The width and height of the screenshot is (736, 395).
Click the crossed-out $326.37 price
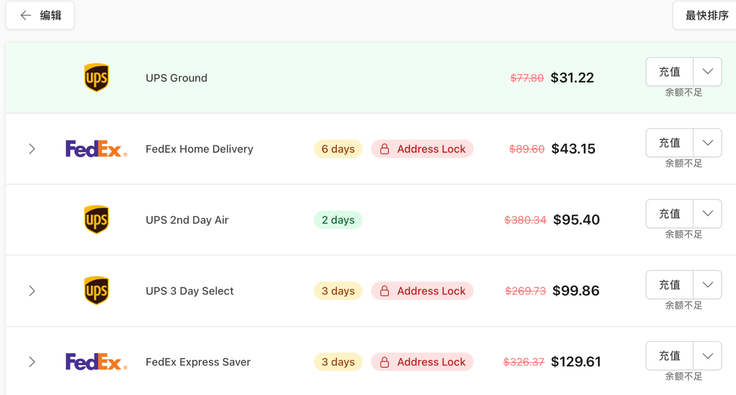pyautogui.click(x=524, y=362)
